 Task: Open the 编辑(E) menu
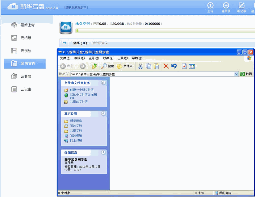pos(80,58)
